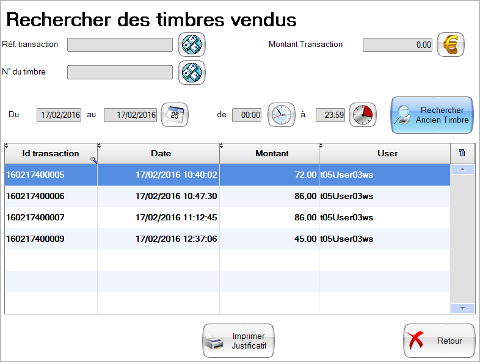
Task: Click Rechercher Ancien Timbre button
Action: coord(432,115)
